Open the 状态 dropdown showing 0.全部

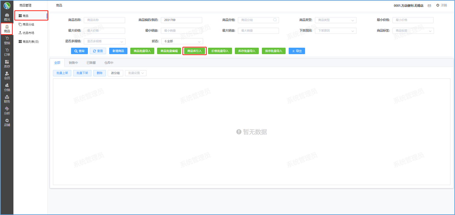(x=182, y=41)
